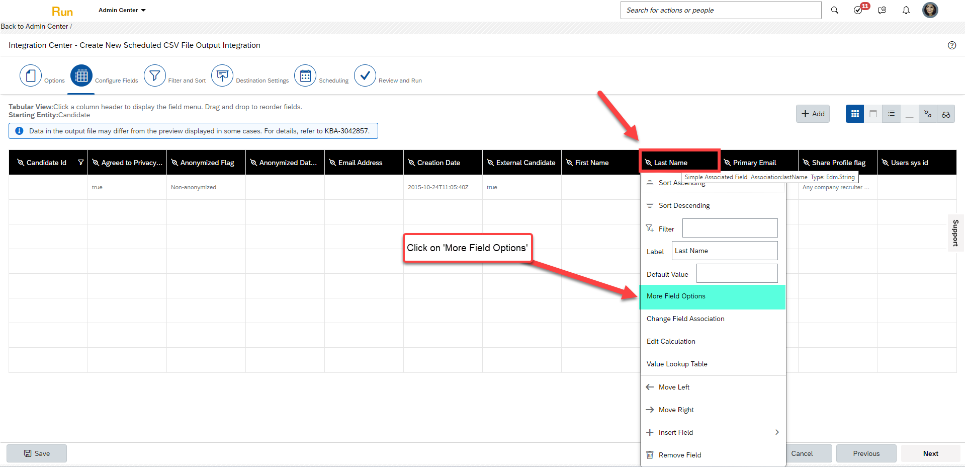The width and height of the screenshot is (965, 467).
Task: Click the filter funnel on Candidate Id
Action: pyautogui.click(x=80, y=163)
